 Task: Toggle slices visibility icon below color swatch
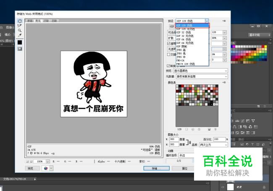pyautogui.click(x=20, y=49)
